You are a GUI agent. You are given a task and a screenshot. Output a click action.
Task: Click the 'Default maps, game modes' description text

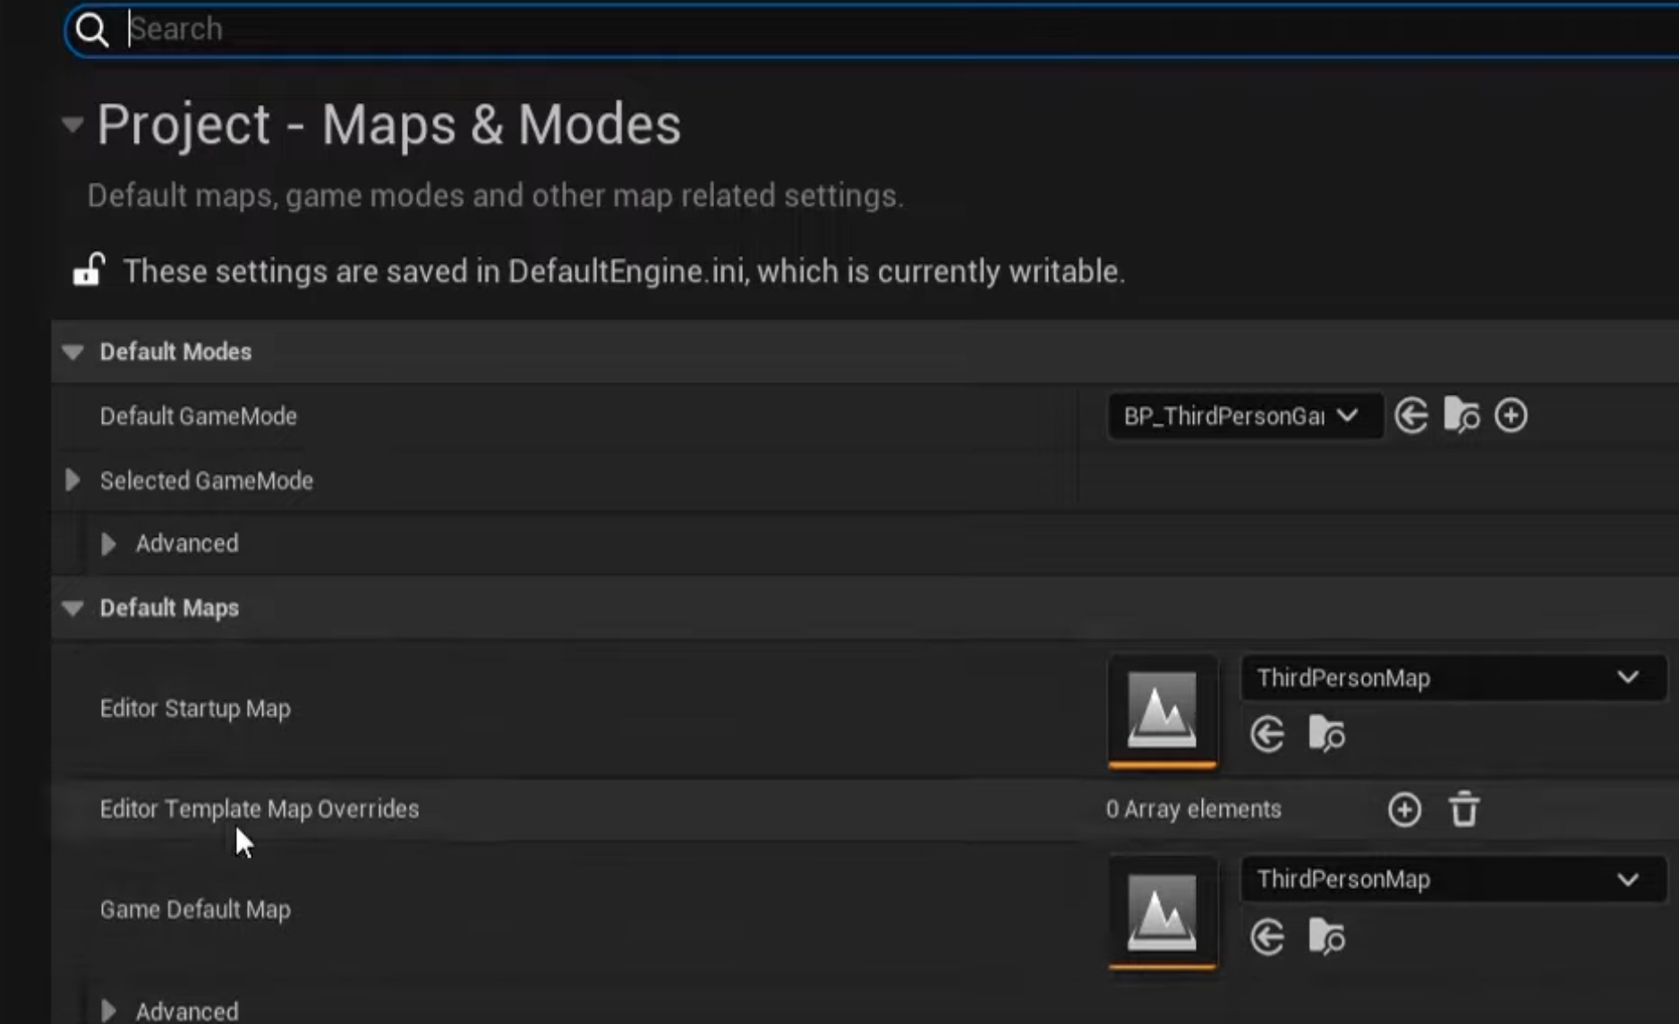tap(496, 196)
